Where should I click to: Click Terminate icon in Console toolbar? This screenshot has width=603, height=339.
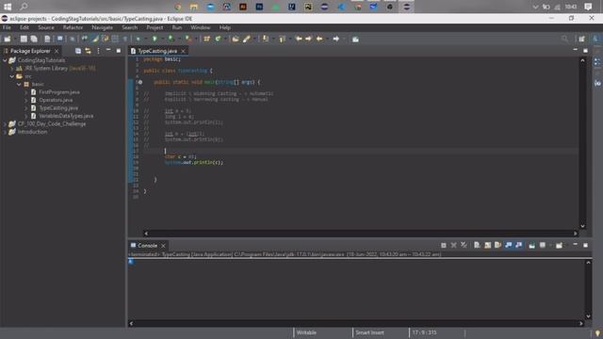coord(444,245)
